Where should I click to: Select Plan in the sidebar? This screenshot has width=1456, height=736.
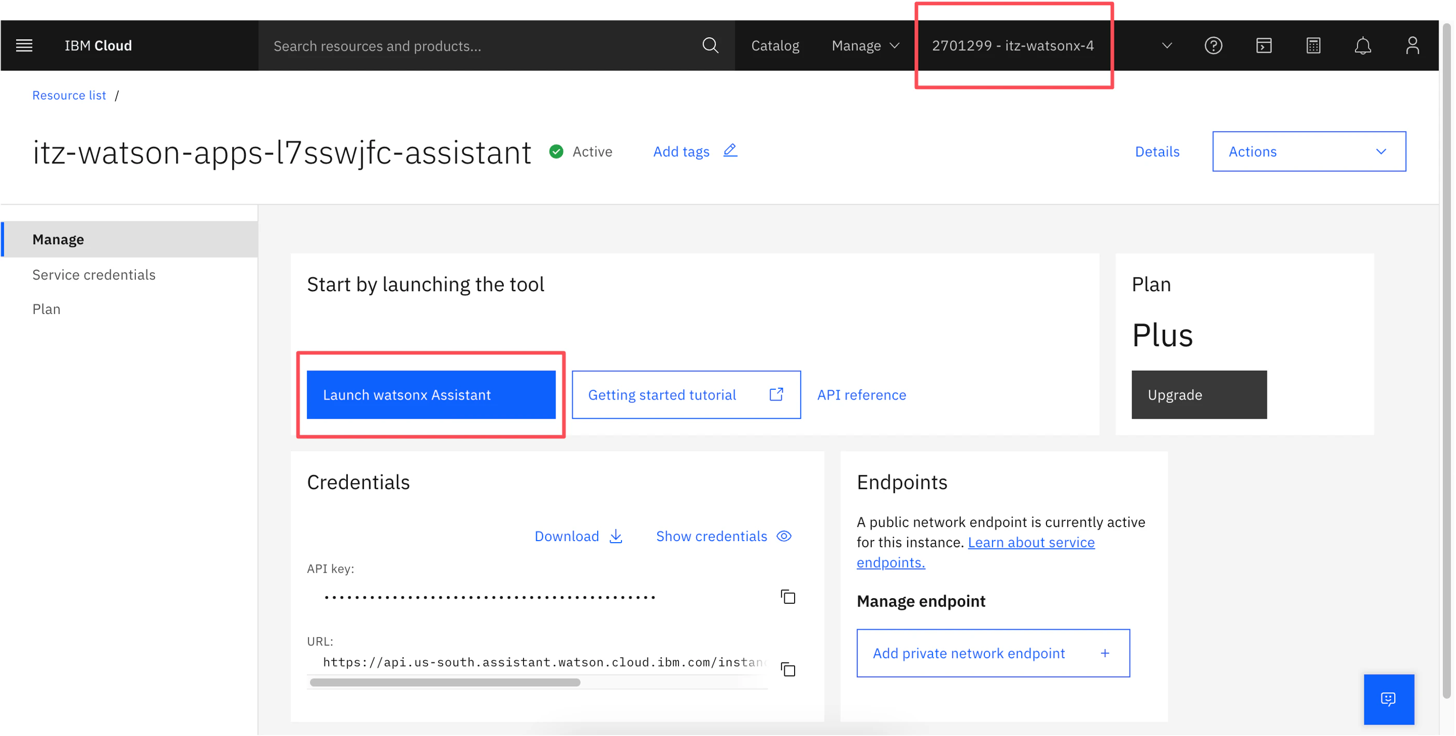(x=46, y=309)
